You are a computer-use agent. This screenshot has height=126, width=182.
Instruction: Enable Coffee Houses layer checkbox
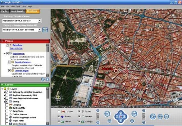tap(7, 114)
